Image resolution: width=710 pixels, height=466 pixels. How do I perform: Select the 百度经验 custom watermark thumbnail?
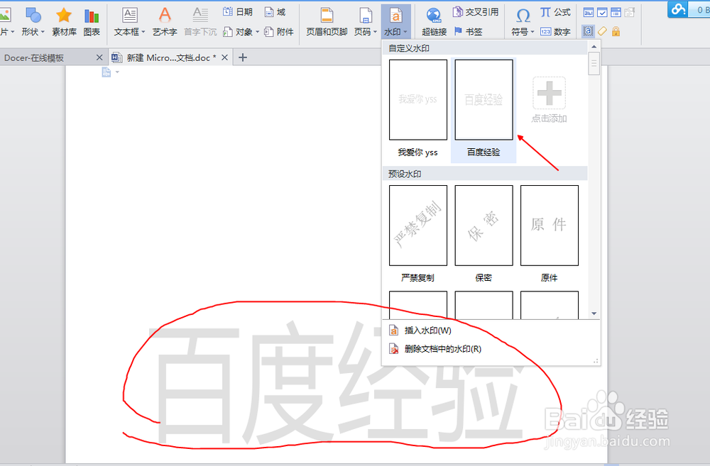484,100
